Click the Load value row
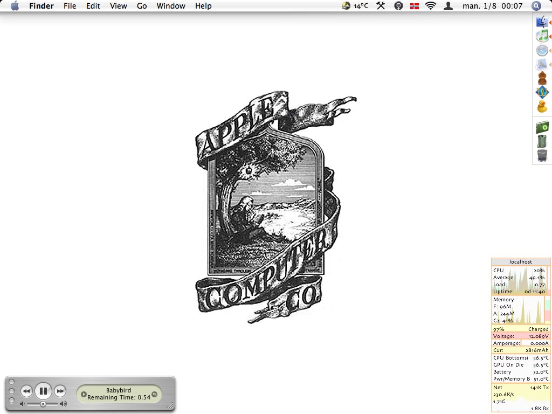The height and width of the screenshot is (414, 552). pyautogui.click(x=519, y=285)
